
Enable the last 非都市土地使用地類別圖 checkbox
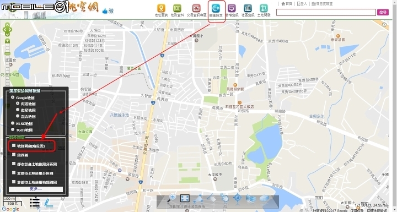14,182
